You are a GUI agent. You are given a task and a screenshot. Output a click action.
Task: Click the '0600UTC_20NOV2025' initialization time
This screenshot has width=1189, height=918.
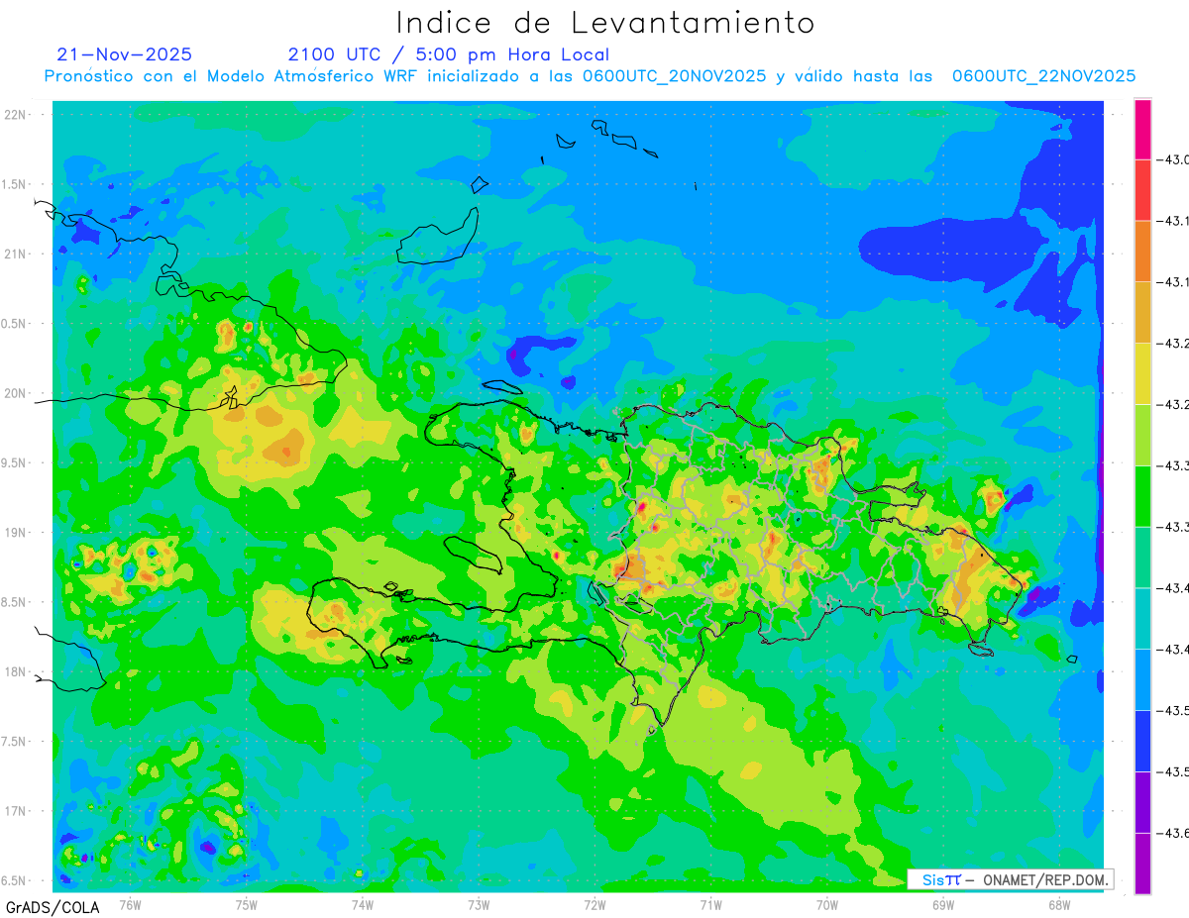[x=674, y=76]
